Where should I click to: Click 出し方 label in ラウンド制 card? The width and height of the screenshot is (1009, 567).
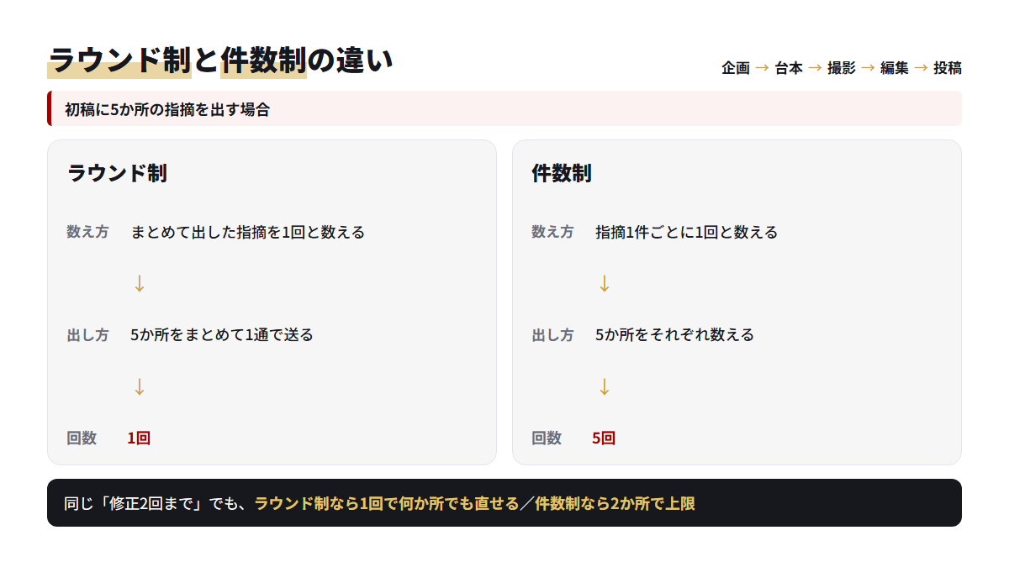[x=87, y=335]
